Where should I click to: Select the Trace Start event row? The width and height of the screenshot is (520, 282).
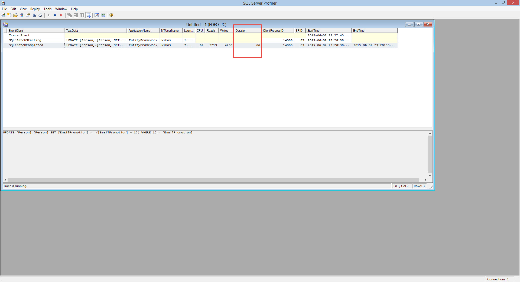pyautogui.click(x=200, y=36)
